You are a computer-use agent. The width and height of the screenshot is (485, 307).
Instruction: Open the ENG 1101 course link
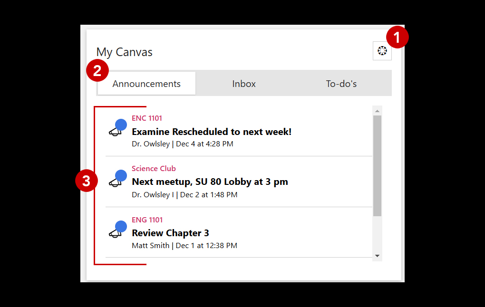pyautogui.click(x=147, y=220)
